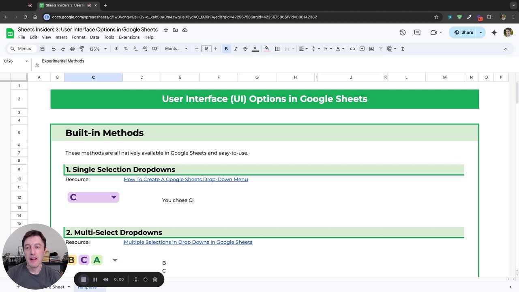Format the cell as currency
Image resolution: width=519 pixels, height=292 pixels.
[x=116, y=49]
